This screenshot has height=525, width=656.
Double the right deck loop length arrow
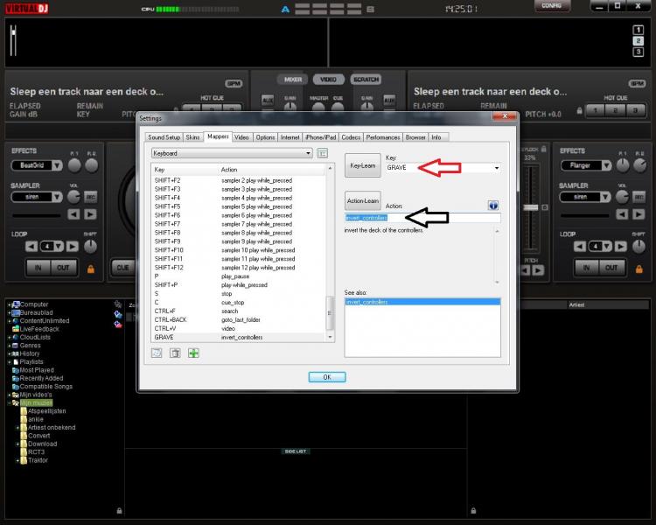coord(620,246)
